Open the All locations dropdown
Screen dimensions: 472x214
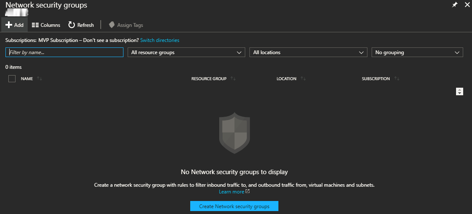click(x=308, y=52)
